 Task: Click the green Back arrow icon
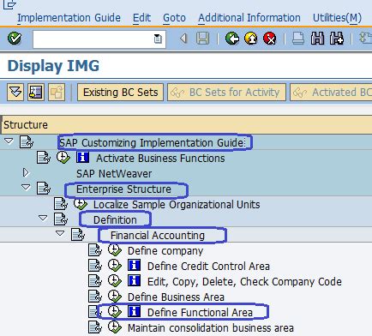pyautogui.click(x=232, y=39)
